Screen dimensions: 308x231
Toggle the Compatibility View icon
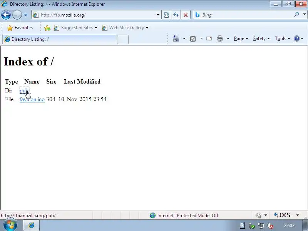click(166, 15)
